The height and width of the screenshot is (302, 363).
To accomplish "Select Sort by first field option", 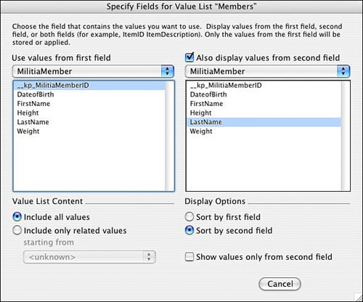I will click(189, 217).
